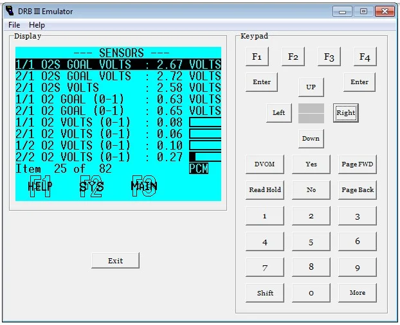Image resolution: width=400 pixels, height=325 pixels.
Task: Click the Item 25 of 82 counter
Action: click(64, 169)
